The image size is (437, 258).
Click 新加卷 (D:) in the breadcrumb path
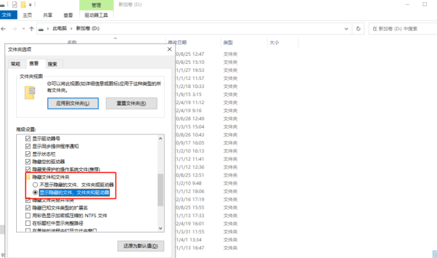[x=88, y=28]
